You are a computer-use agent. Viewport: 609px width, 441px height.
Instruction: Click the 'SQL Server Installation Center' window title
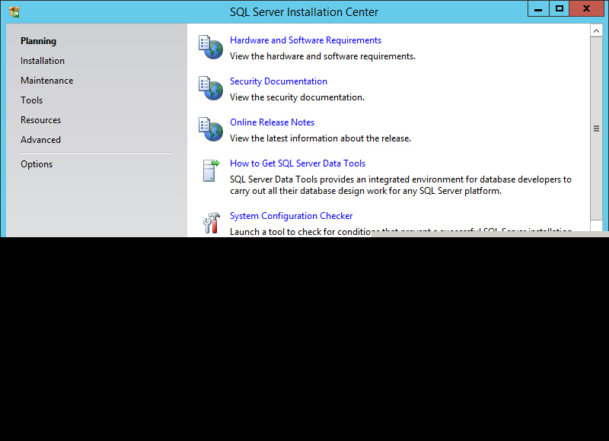[x=304, y=12]
